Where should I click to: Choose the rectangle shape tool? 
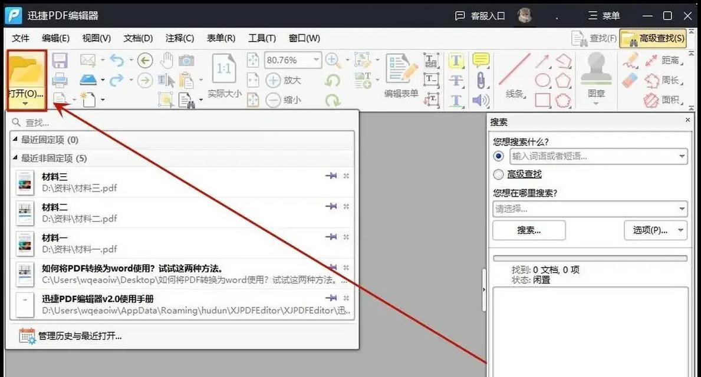pos(542,100)
